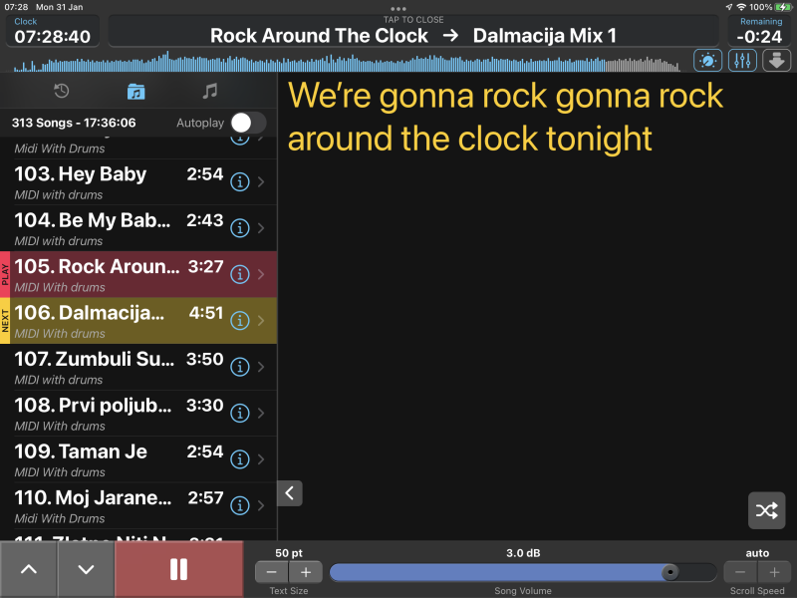Show info for 103. Hey Baby
This screenshot has height=598, width=797.
coord(240,181)
